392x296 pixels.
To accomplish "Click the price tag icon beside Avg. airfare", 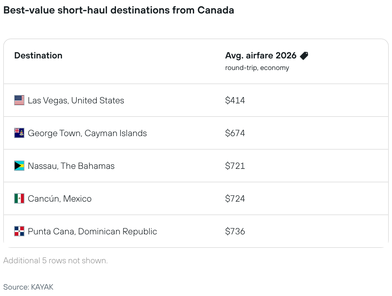I will click(x=304, y=56).
